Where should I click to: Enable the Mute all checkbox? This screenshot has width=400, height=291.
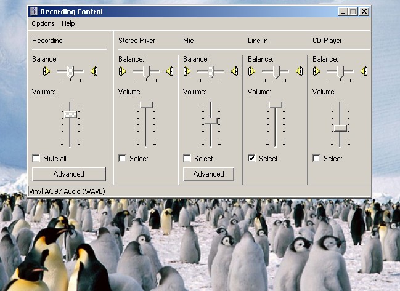tap(36, 159)
